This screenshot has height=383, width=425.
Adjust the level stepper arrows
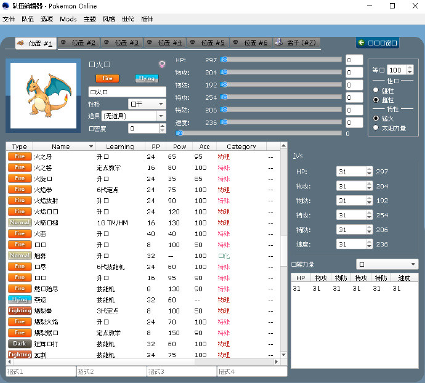pos(410,70)
